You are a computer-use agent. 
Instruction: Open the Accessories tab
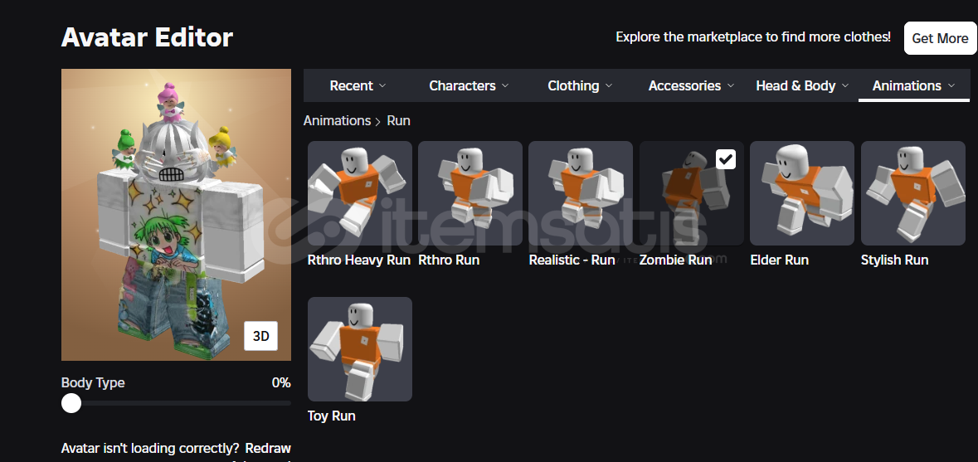click(691, 85)
